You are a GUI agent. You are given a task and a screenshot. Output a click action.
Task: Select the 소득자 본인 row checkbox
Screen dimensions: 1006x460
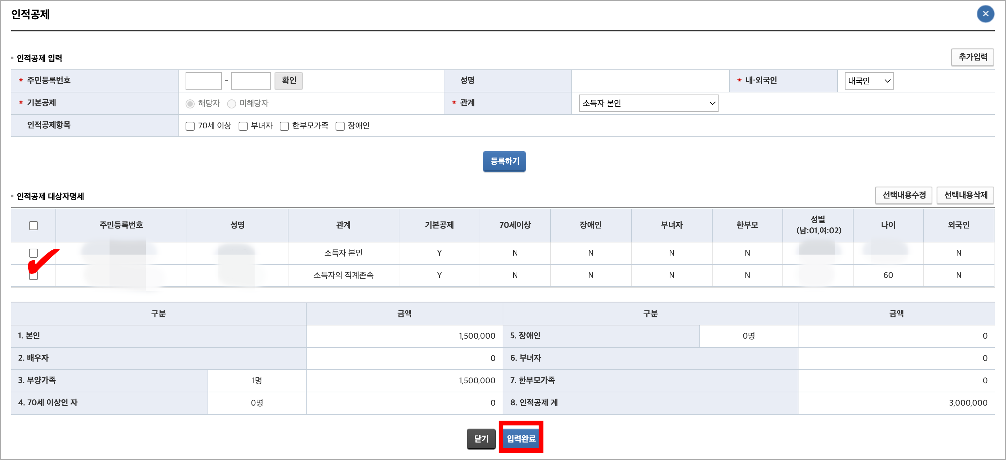[33, 253]
